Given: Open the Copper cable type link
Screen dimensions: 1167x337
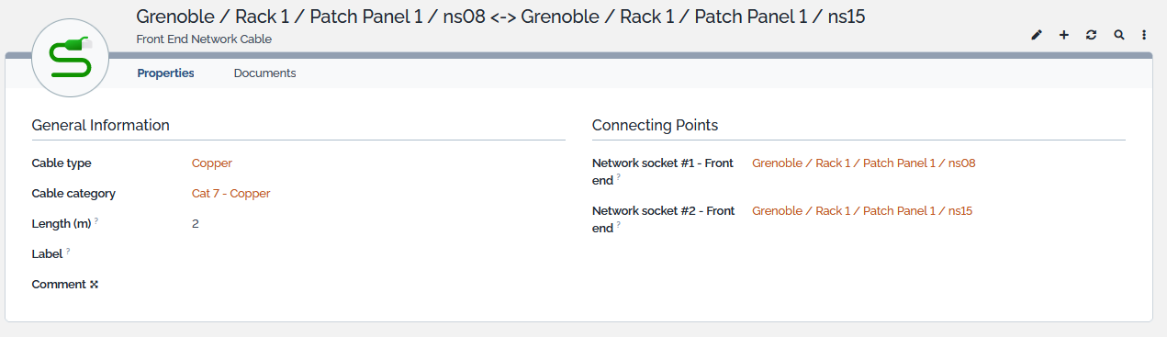Looking at the screenshot, I should click(212, 163).
